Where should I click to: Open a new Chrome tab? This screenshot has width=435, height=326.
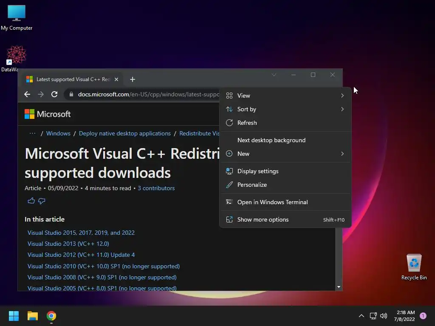point(133,79)
